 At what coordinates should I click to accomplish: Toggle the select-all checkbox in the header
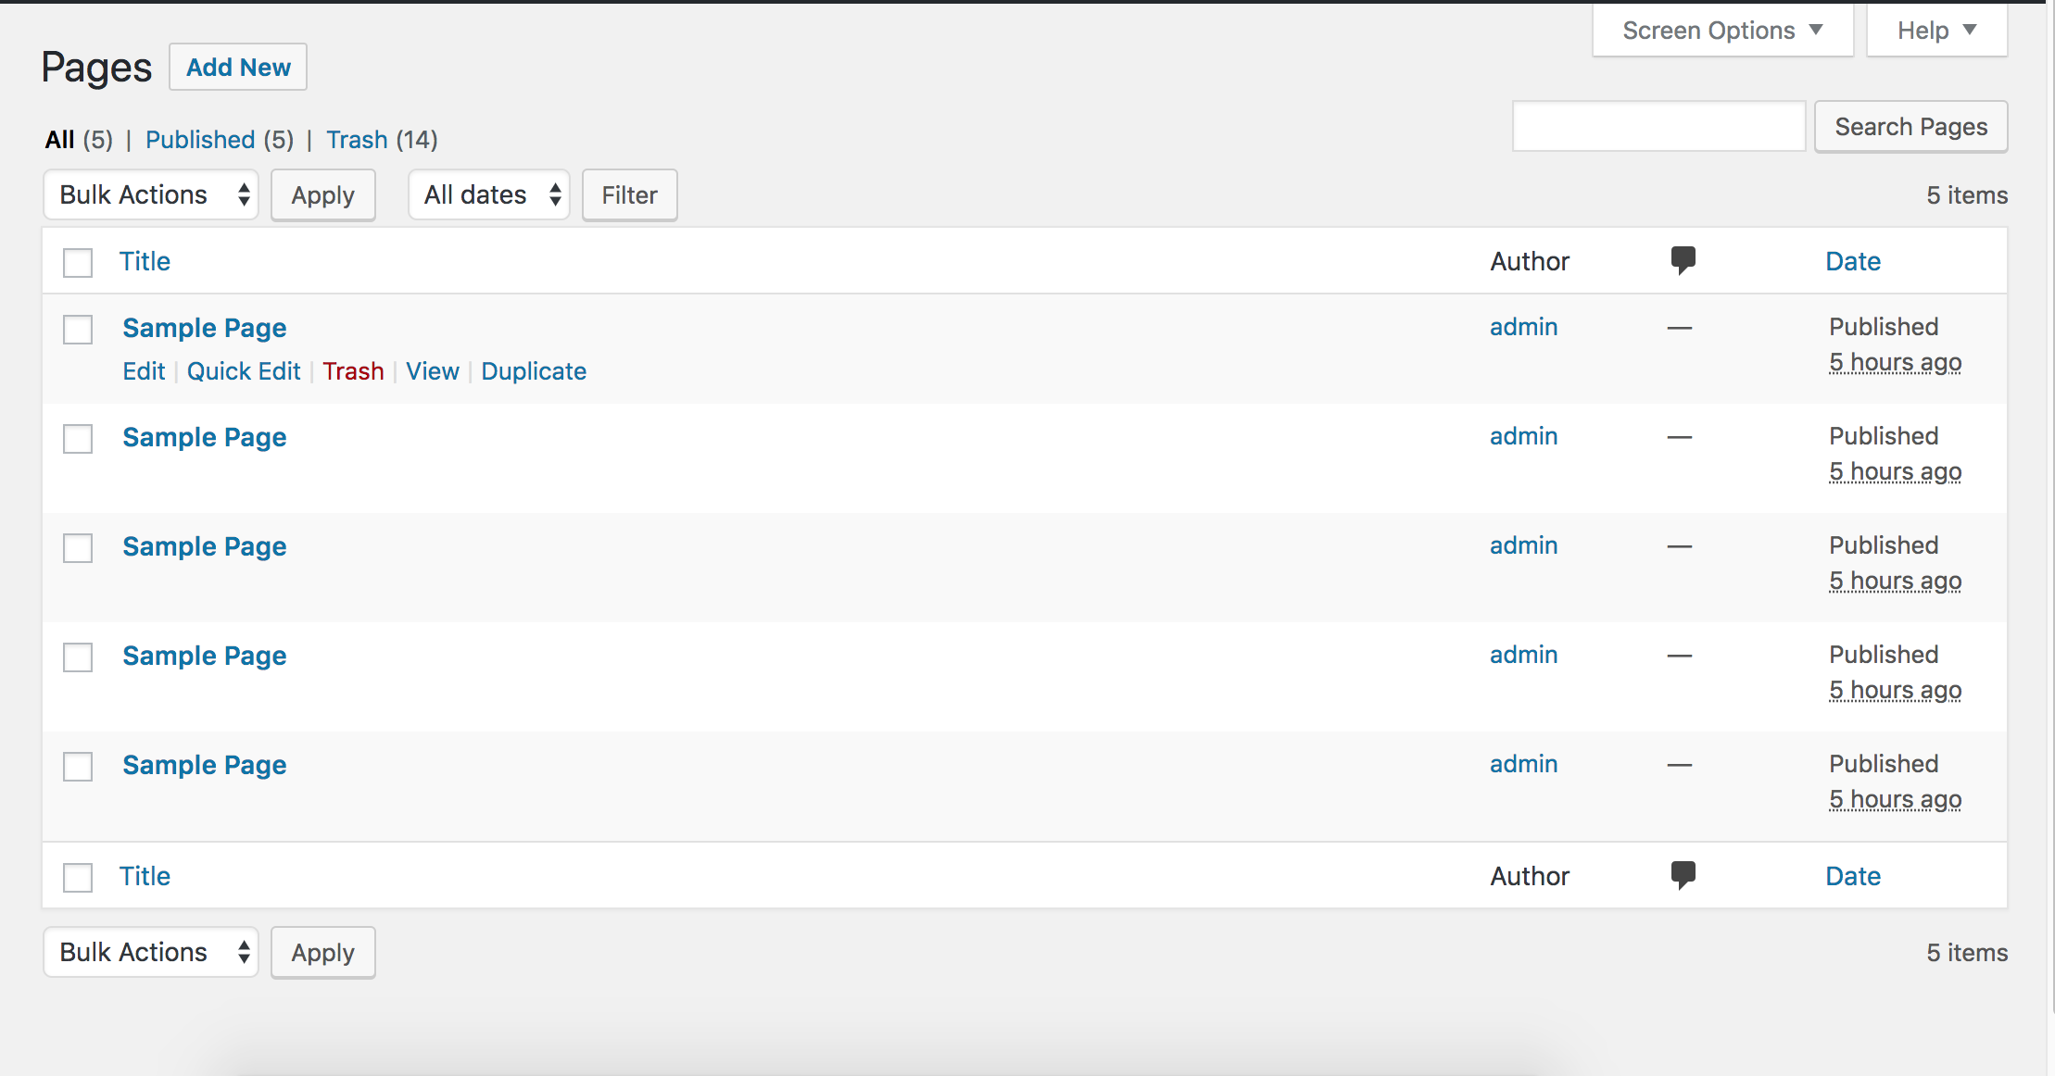click(x=78, y=262)
